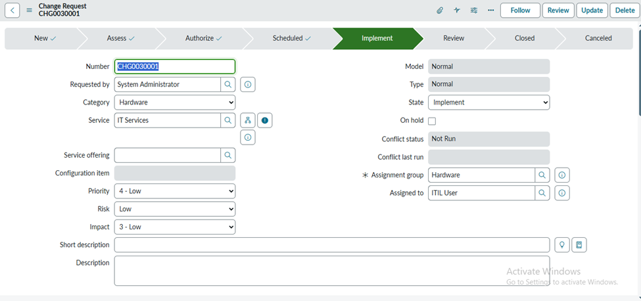The image size is (641, 301).
Task: Click the Requested by lookup search icon
Action: click(227, 85)
